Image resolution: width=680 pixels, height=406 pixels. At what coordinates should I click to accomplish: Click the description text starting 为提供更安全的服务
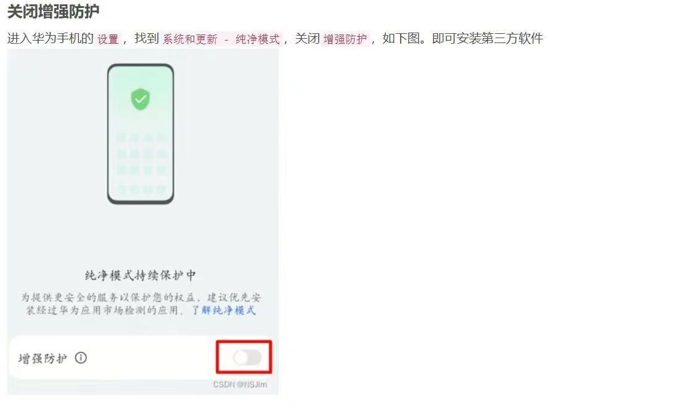(x=141, y=304)
